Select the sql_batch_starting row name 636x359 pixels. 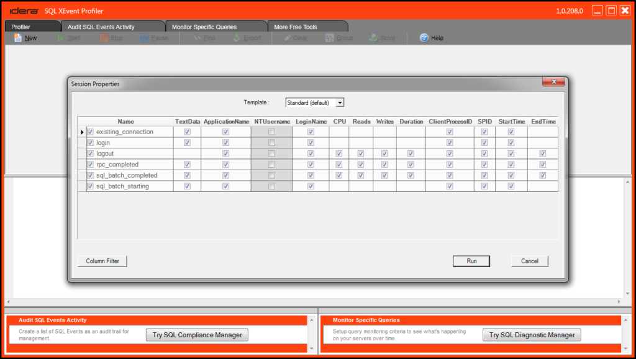coord(122,186)
